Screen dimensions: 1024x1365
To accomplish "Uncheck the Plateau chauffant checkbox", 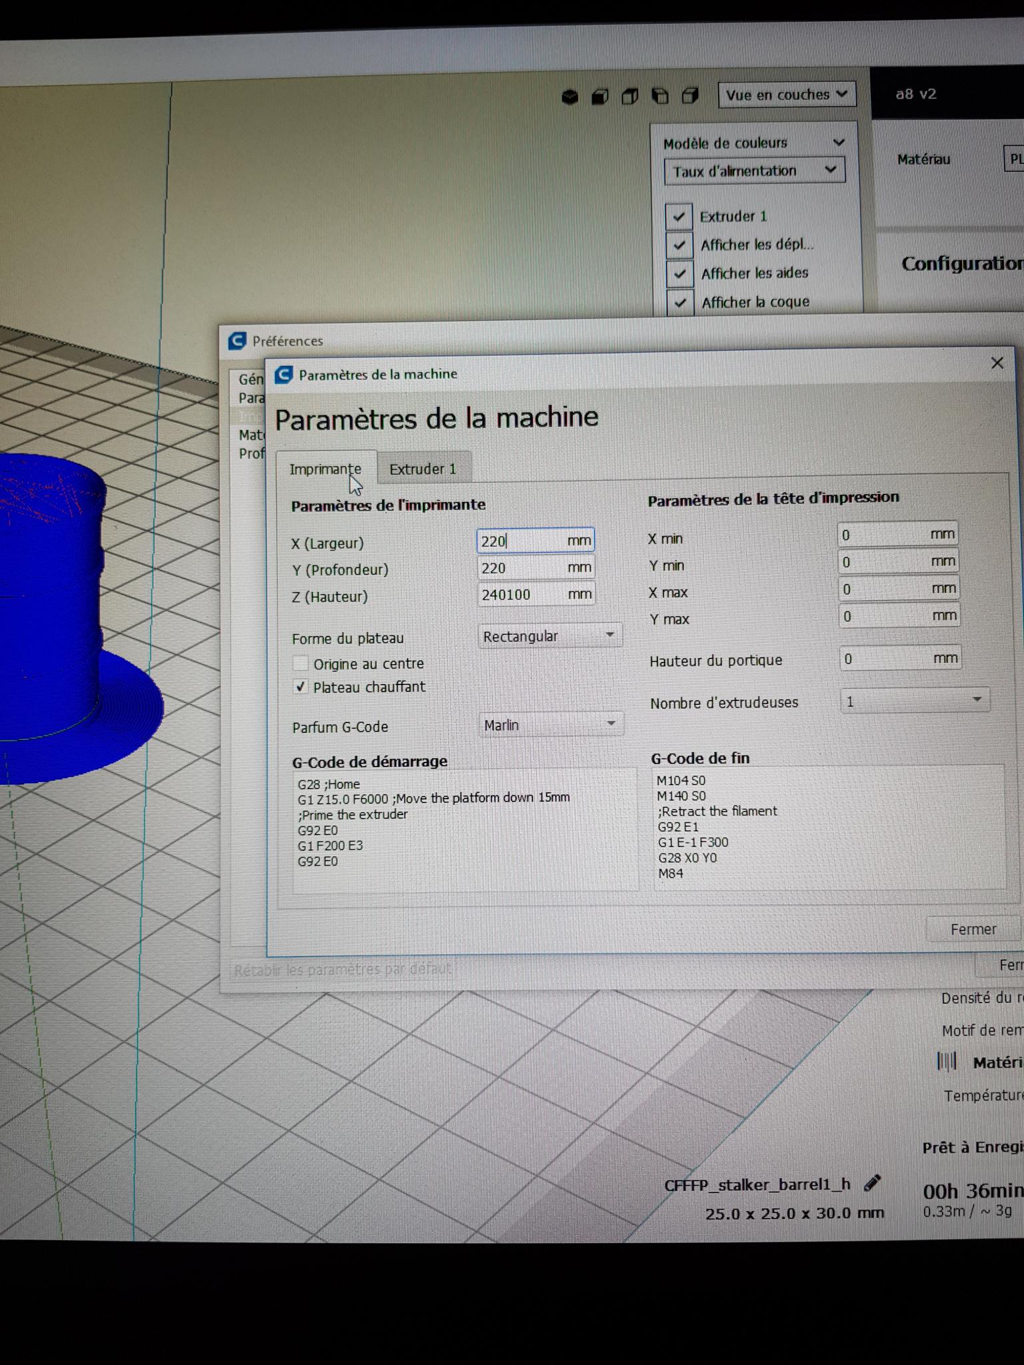I will 301,687.
